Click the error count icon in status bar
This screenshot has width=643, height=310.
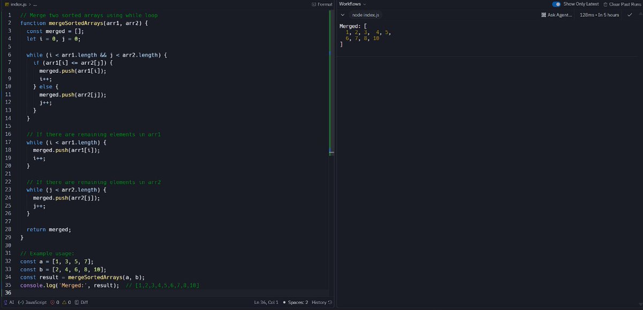tap(53, 303)
